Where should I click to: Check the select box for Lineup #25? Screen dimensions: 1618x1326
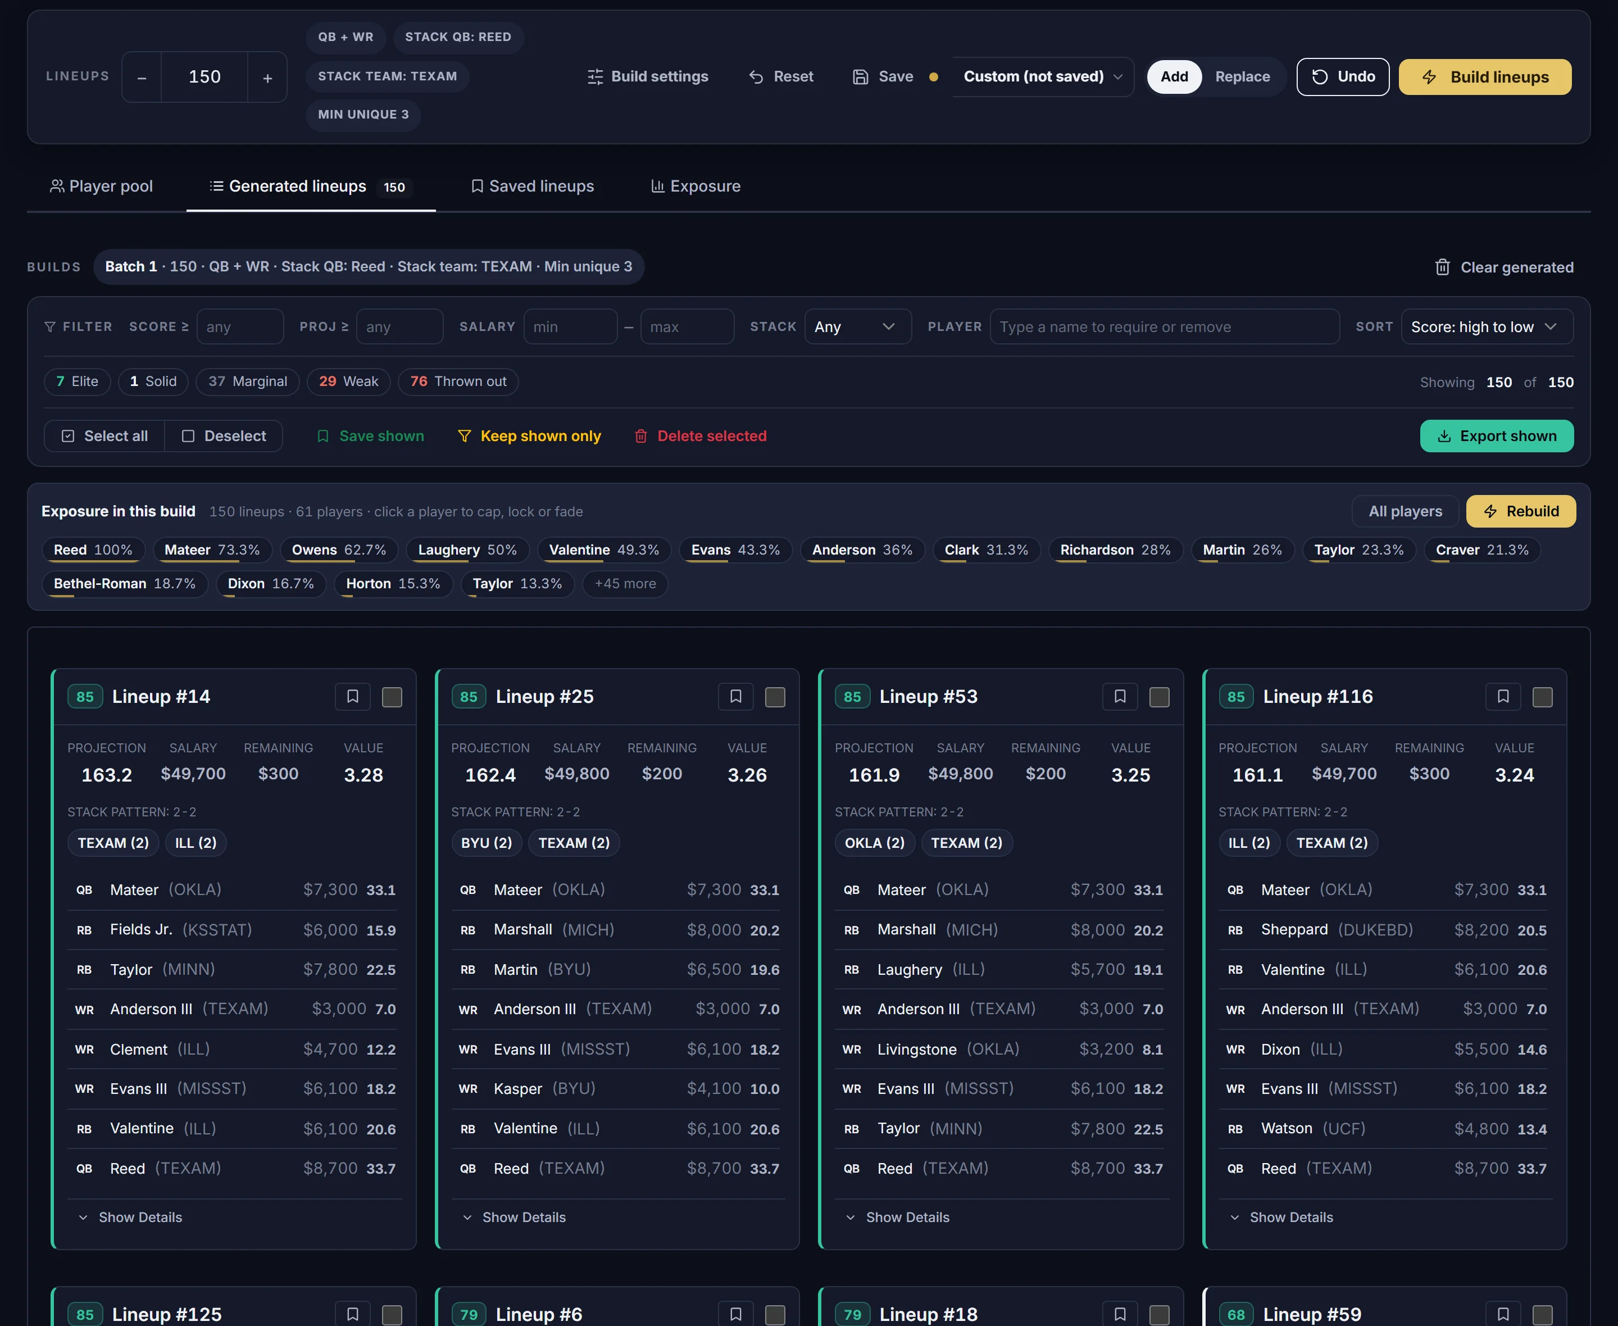(x=775, y=697)
